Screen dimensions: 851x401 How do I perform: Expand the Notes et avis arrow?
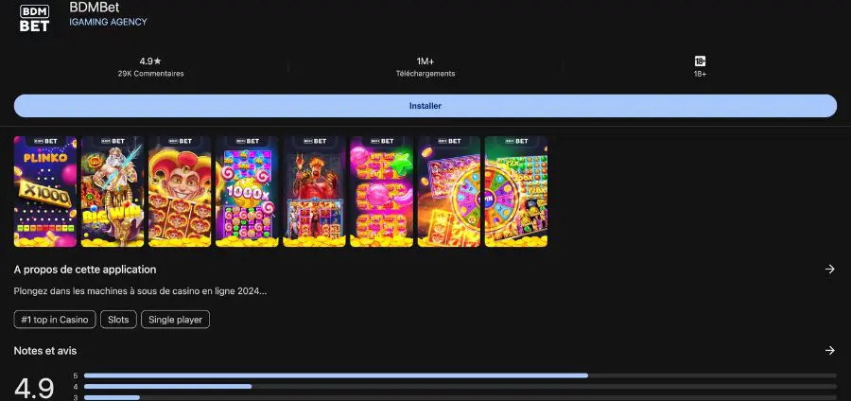(829, 351)
